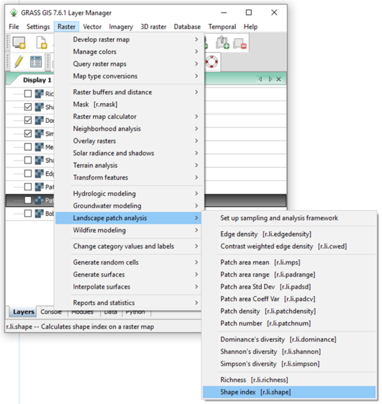382x404 pixels.
Task: Expand the Raster map calculator submenu
Action: pyautogui.click(x=129, y=117)
